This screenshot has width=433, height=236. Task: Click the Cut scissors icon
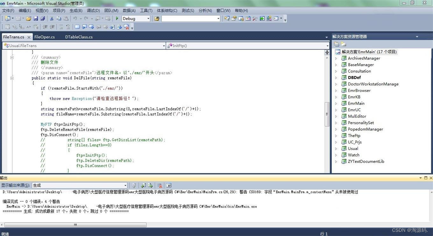tap(52, 18)
